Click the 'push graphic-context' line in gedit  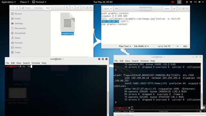[115, 13]
